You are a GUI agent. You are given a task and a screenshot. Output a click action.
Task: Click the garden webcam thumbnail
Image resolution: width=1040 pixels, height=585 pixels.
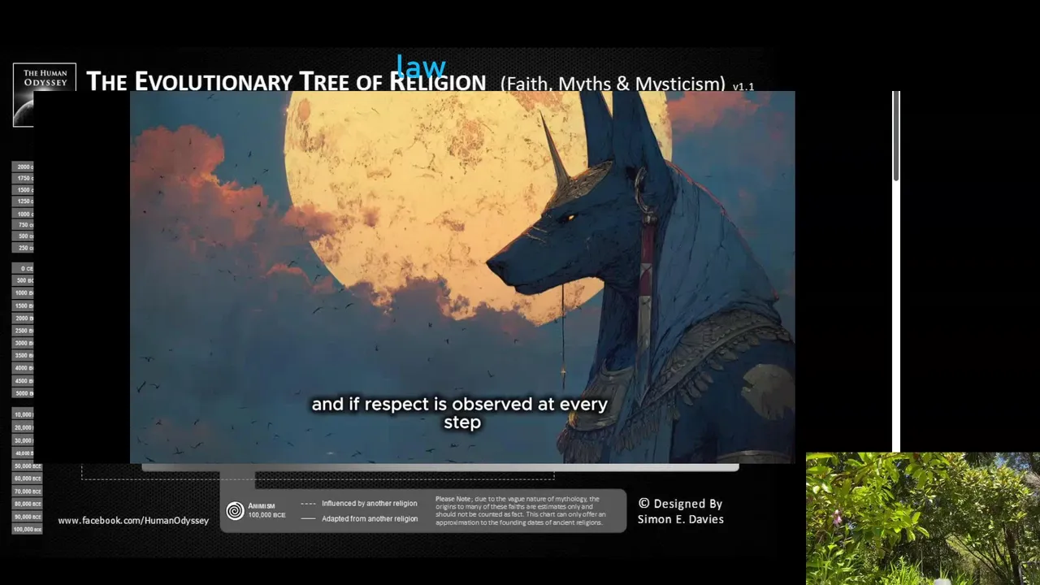[x=923, y=518]
